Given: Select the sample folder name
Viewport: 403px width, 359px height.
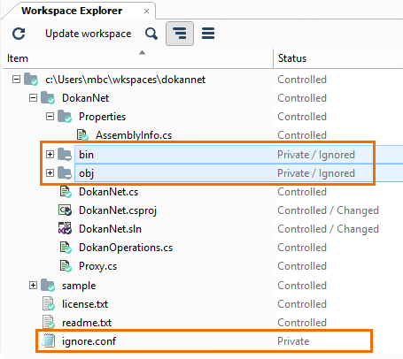Looking at the screenshot, I should coord(79,286).
